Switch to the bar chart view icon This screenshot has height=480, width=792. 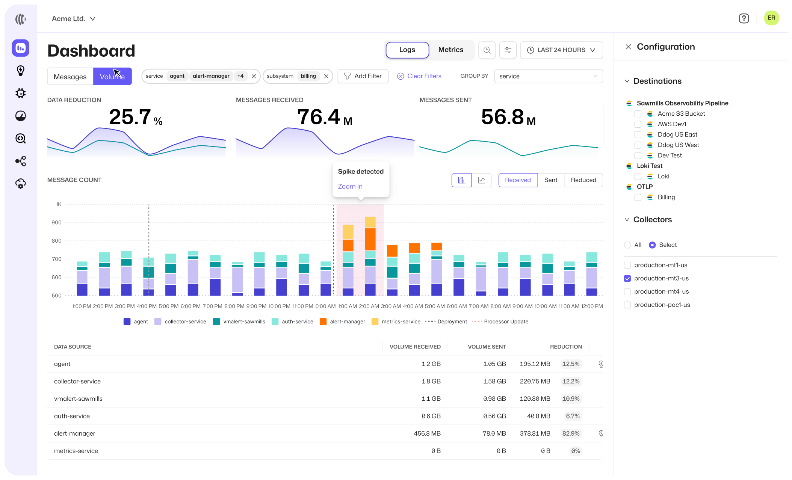coord(461,180)
